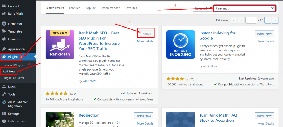283x127 pixels.
Task: Jump to the last results page arrow
Action: tap(275, 20)
